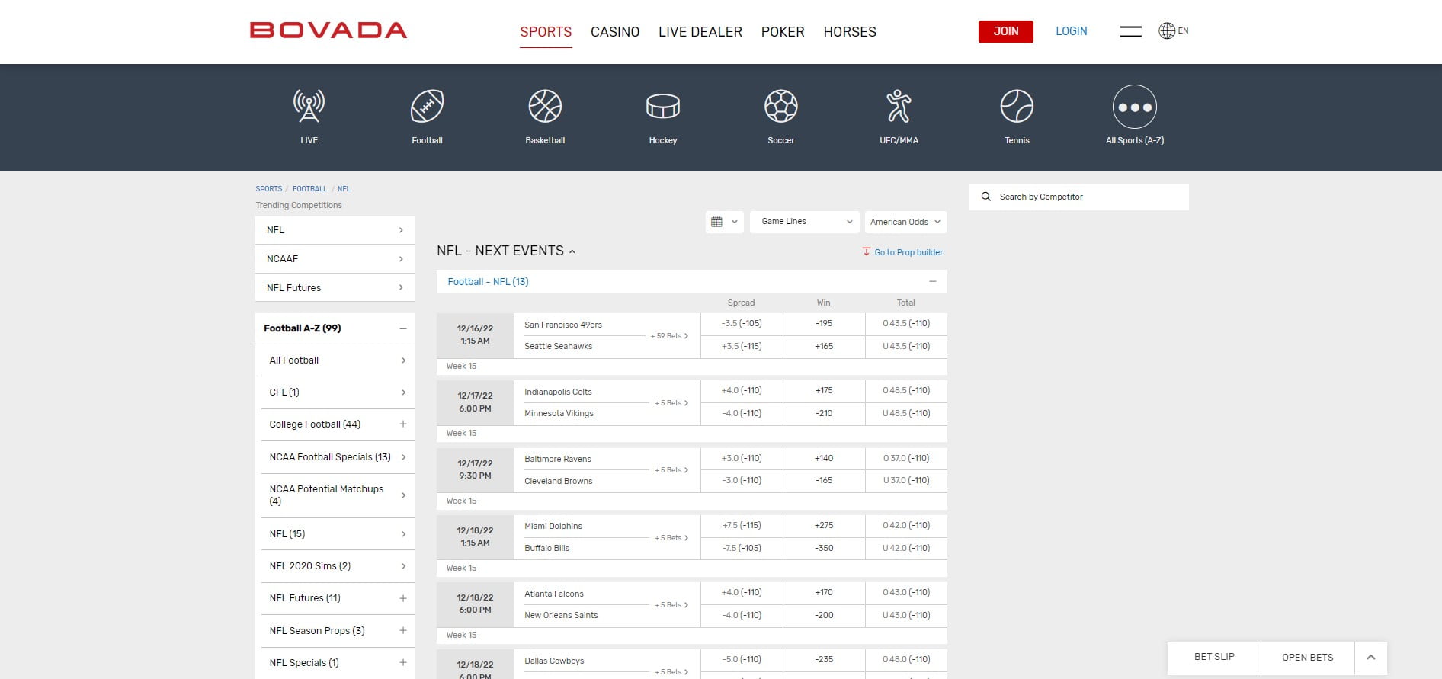This screenshot has width=1442, height=679.
Task: Select Falcons-Saints under U 43.0 (-110)
Action: pos(906,615)
